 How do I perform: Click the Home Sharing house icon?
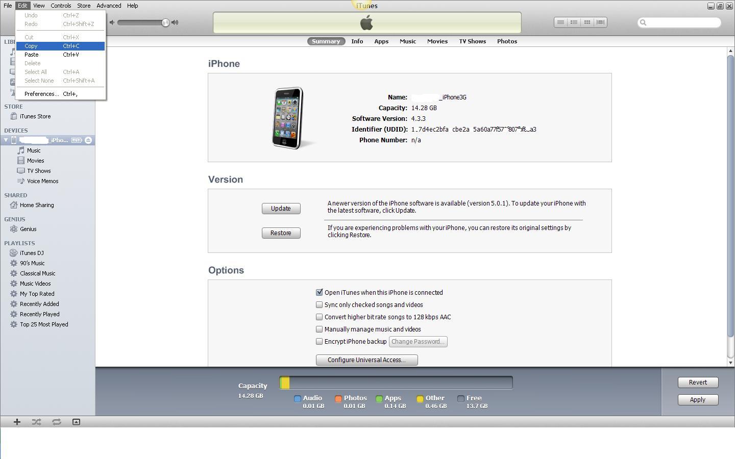(14, 205)
